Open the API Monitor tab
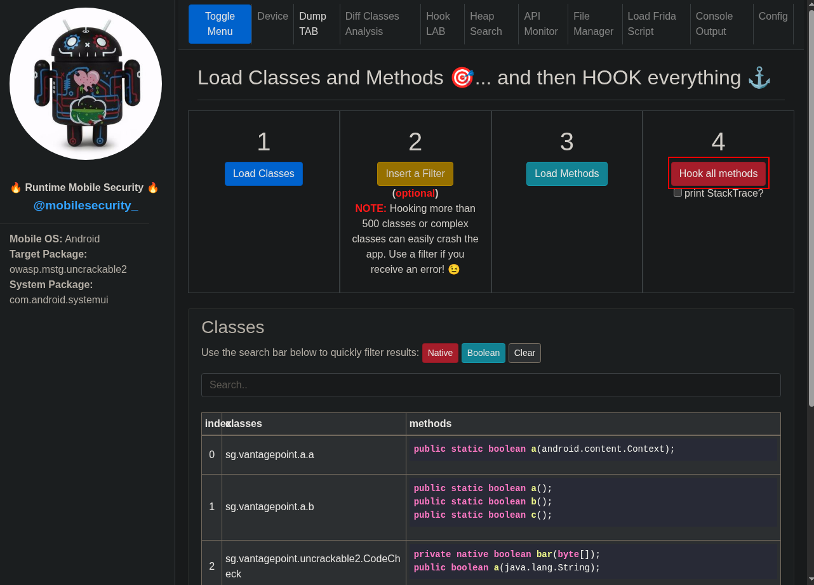 (x=540, y=23)
